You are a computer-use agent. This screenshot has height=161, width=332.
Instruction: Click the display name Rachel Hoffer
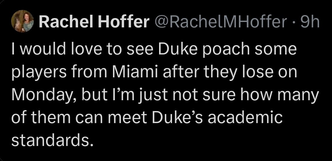coord(94,23)
